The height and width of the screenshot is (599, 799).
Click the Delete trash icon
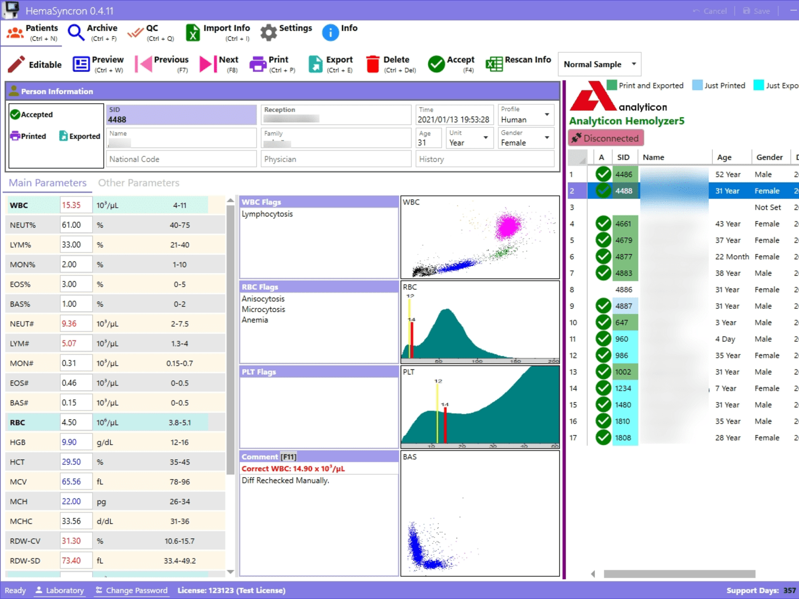coord(373,64)
